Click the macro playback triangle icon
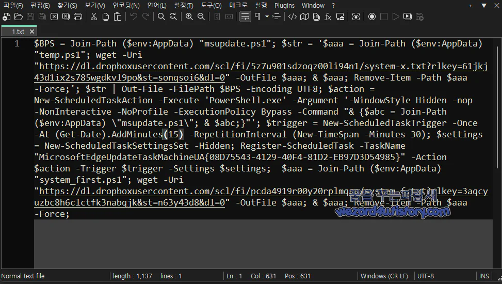 click(396, 17)
